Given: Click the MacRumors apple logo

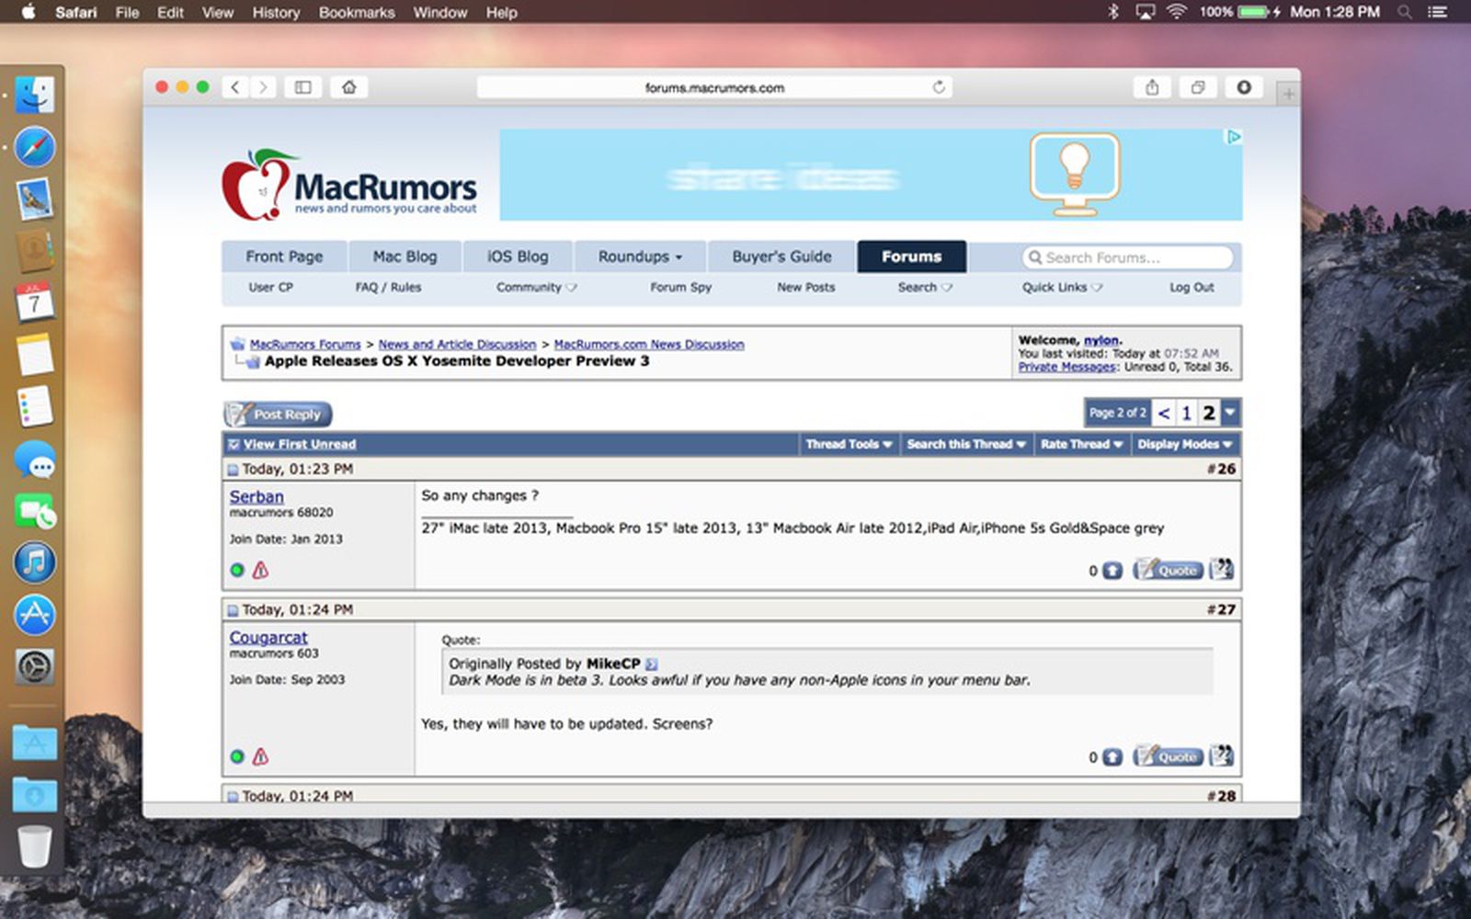Looking at the screenshot, I should point(250,185).
